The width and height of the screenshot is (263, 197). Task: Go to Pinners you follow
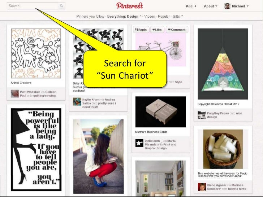click(x=90, y=17)
